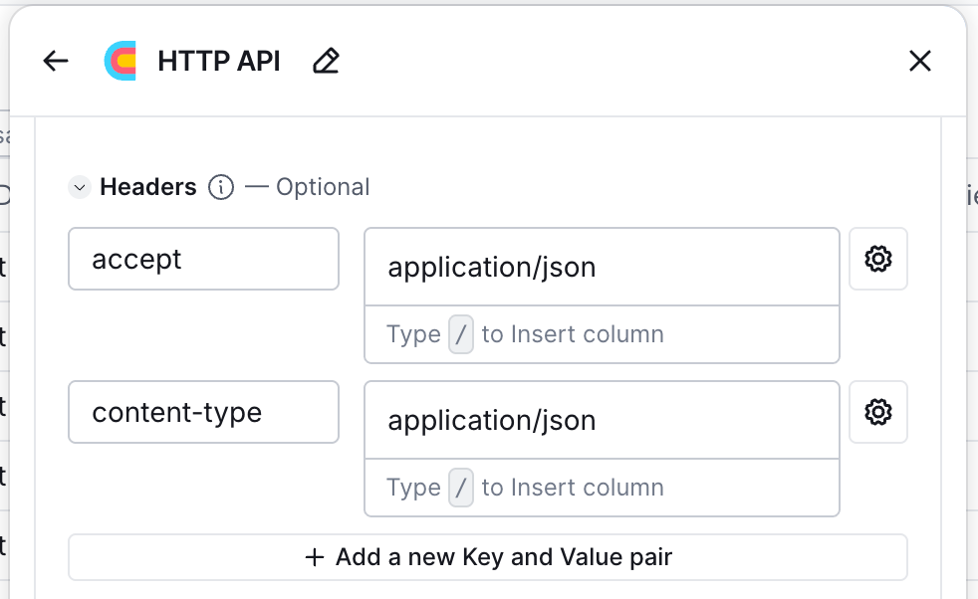Click the Headers section label

(x=148, y=187)
